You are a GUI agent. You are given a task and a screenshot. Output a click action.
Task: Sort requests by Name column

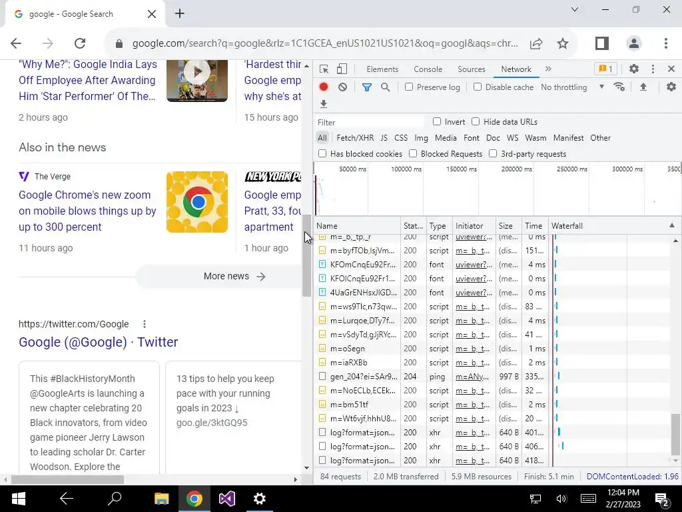pos(357,225)
